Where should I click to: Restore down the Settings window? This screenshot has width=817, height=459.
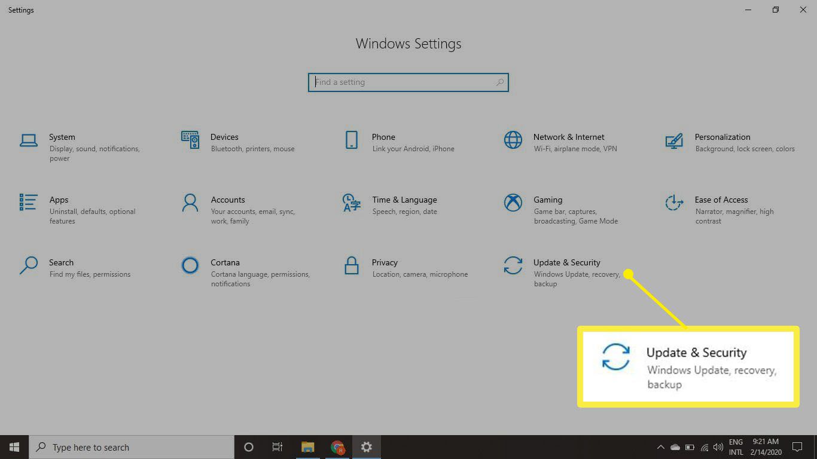776,10
